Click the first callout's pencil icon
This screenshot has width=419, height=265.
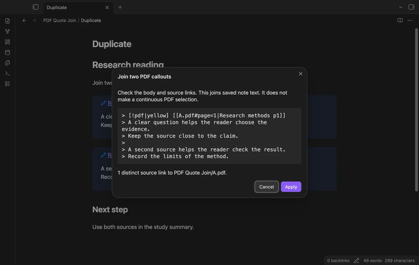103,103
